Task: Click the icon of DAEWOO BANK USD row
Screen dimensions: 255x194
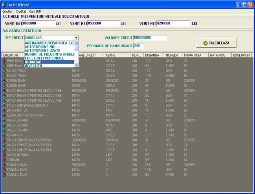Action: pos(4,125)
